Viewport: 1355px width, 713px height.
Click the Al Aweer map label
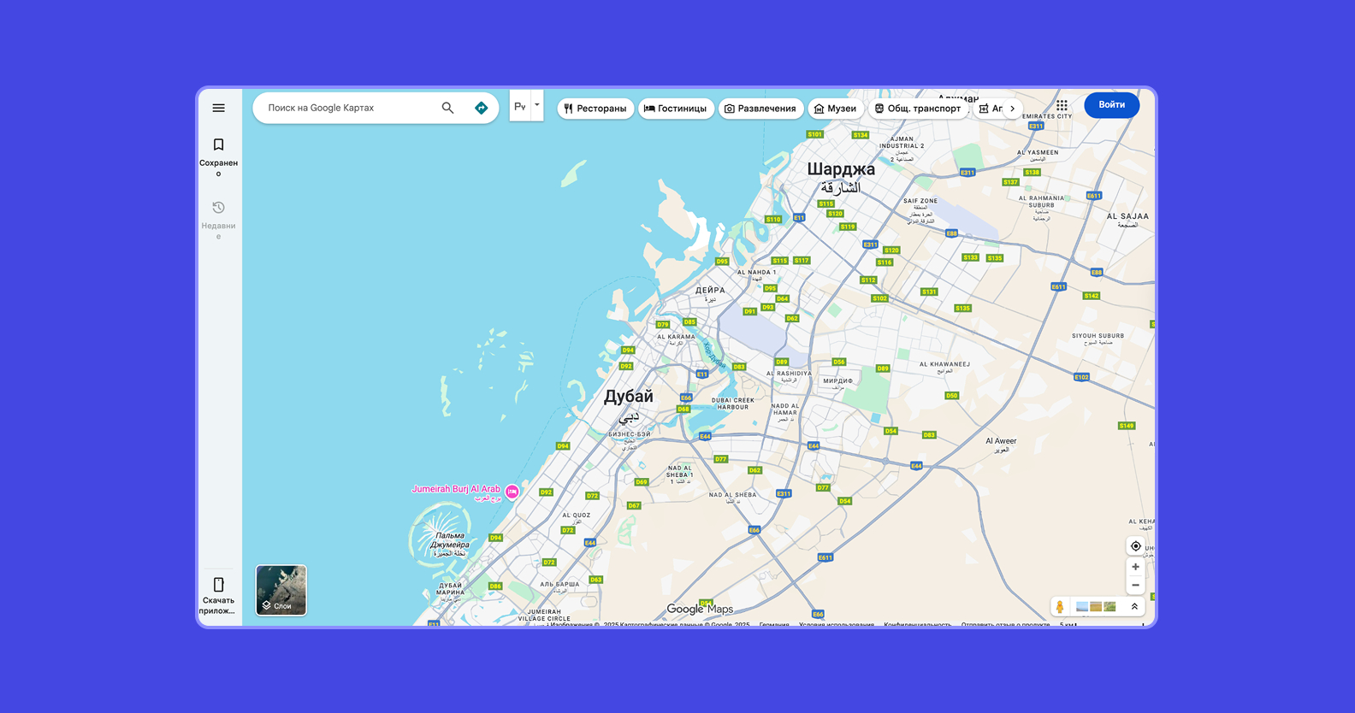[x=1001, y=441]
